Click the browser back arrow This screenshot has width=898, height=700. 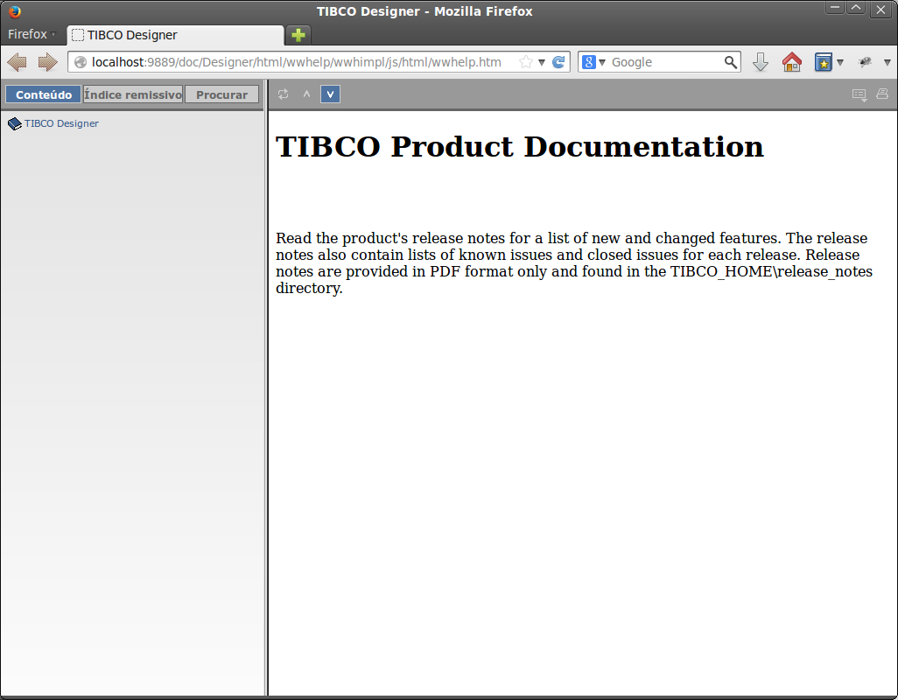coord(18,62)
